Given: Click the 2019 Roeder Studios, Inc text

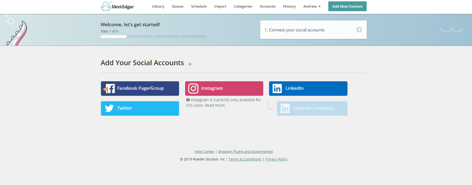Looking at the screenshot, I should pyautogui.click(x=202, y=159).
